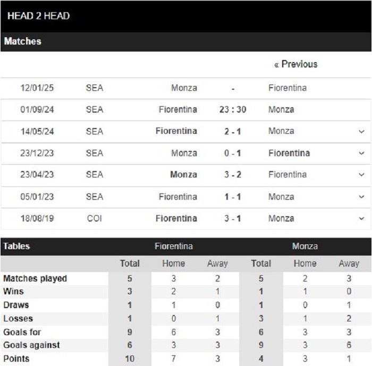The image size is (372, 366).
Task: Select Fiorentina in the 14/05/24 row
Action: [176, 131]
